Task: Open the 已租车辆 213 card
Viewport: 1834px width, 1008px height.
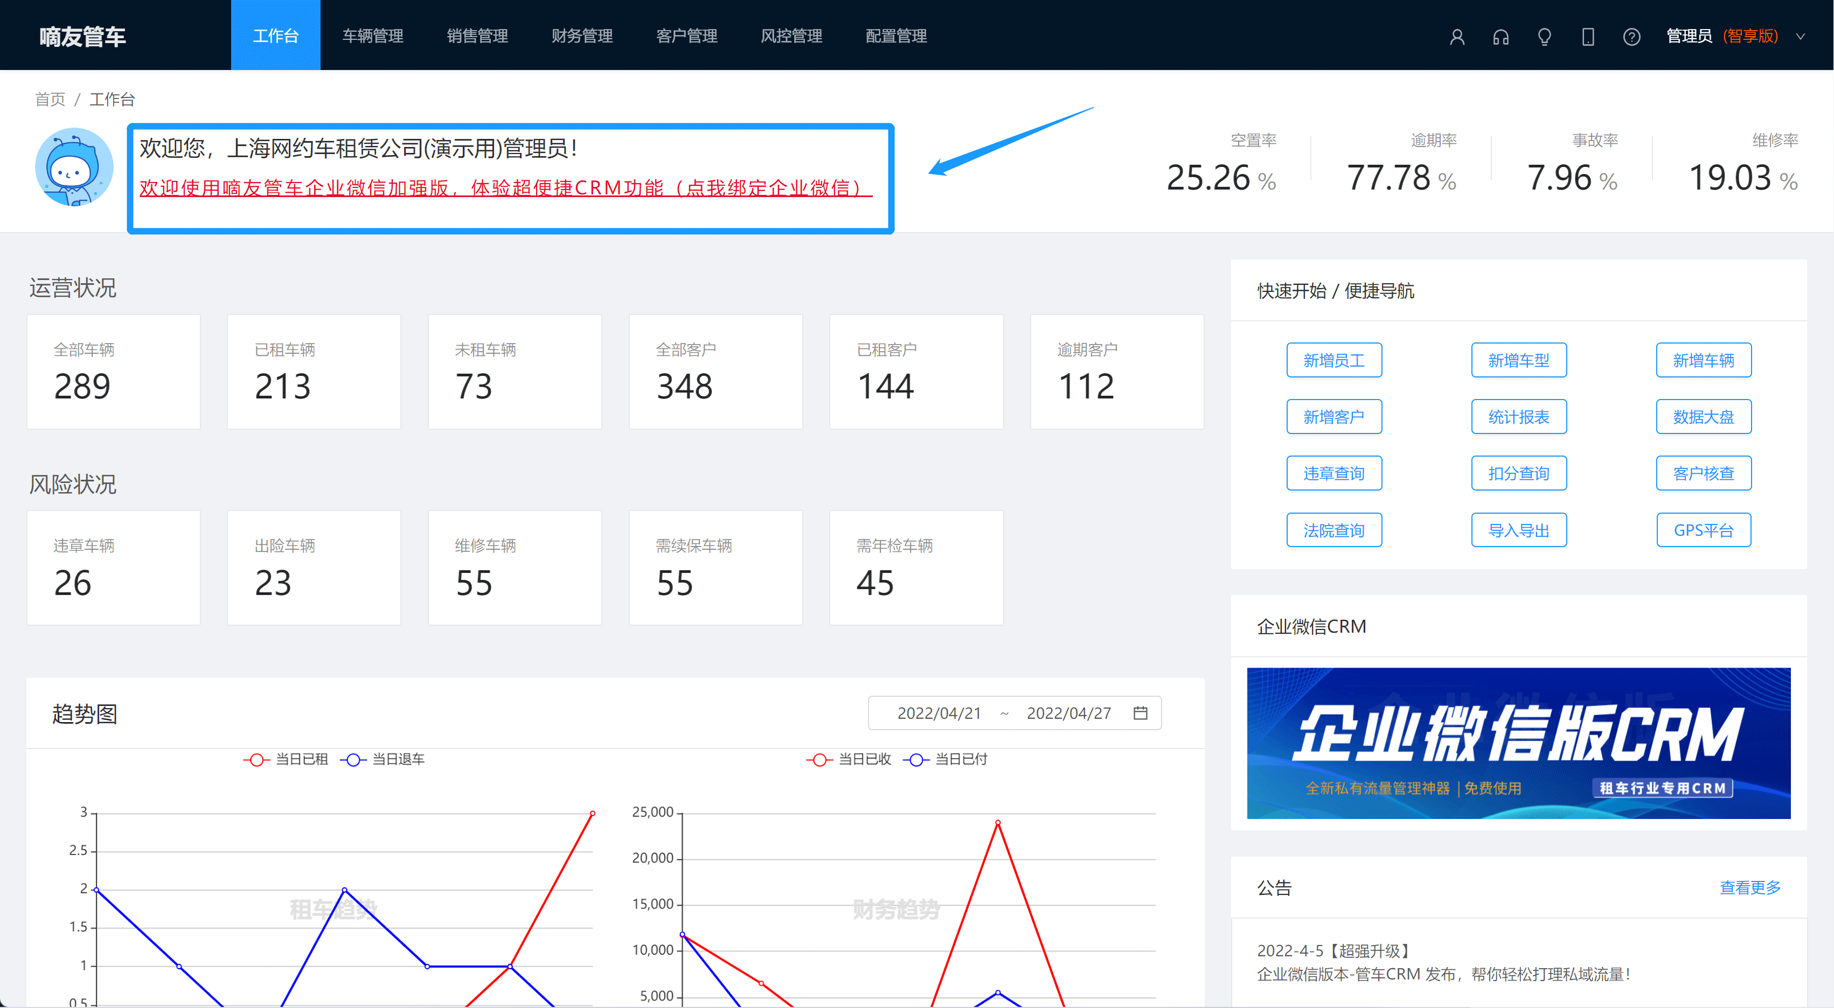Action: [x=314, y=372]
